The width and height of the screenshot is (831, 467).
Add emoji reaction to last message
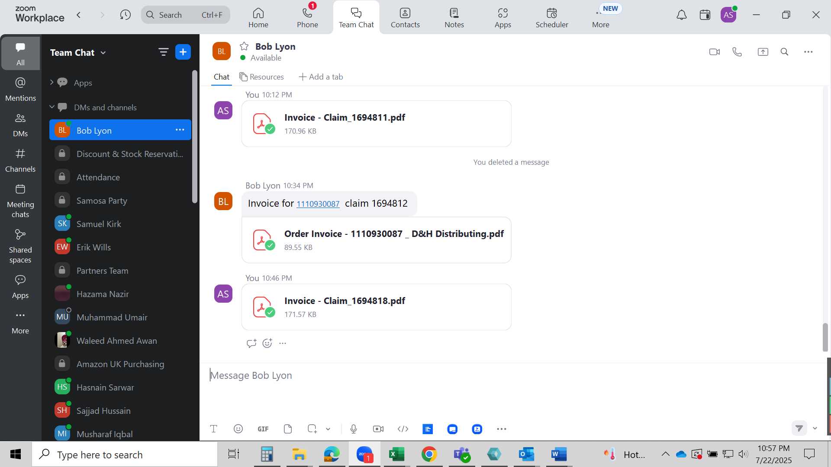coord(267,343)
